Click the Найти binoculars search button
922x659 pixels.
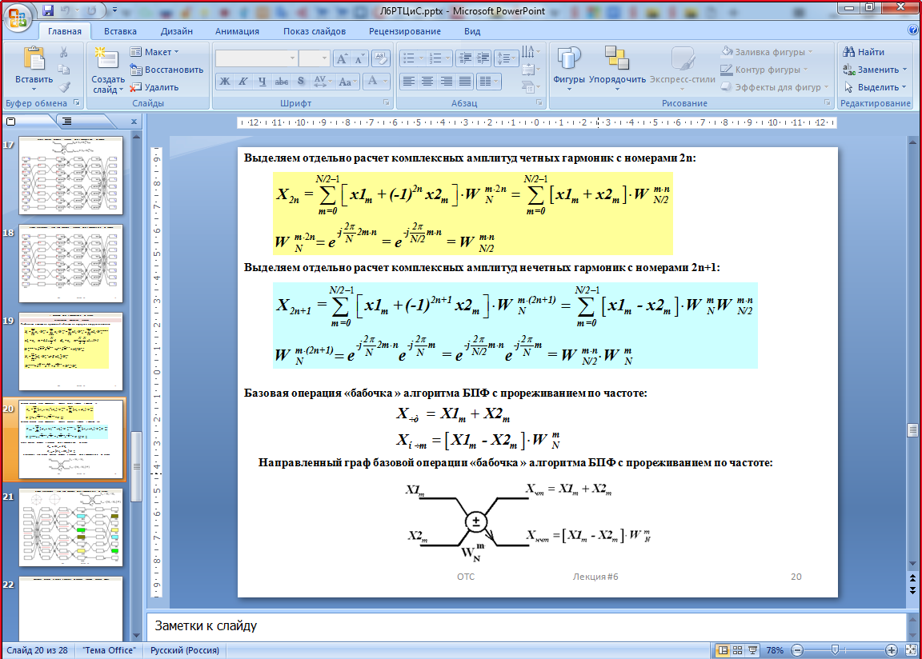(x=864, y=52)
